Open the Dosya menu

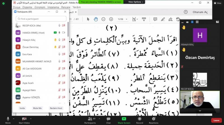click(17, 7)
